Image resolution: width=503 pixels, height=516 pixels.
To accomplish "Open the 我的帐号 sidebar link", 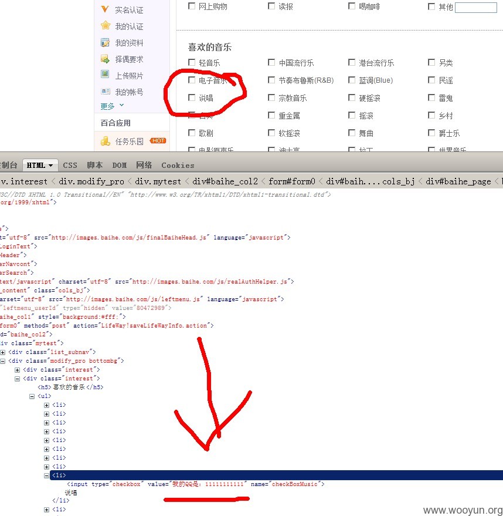I will pos(129,92).
